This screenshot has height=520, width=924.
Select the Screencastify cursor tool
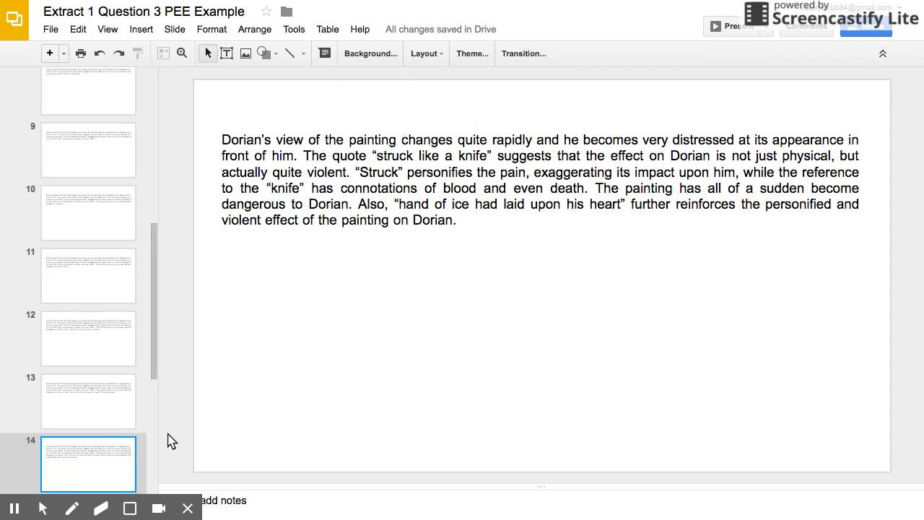click(x=43, y=508)
